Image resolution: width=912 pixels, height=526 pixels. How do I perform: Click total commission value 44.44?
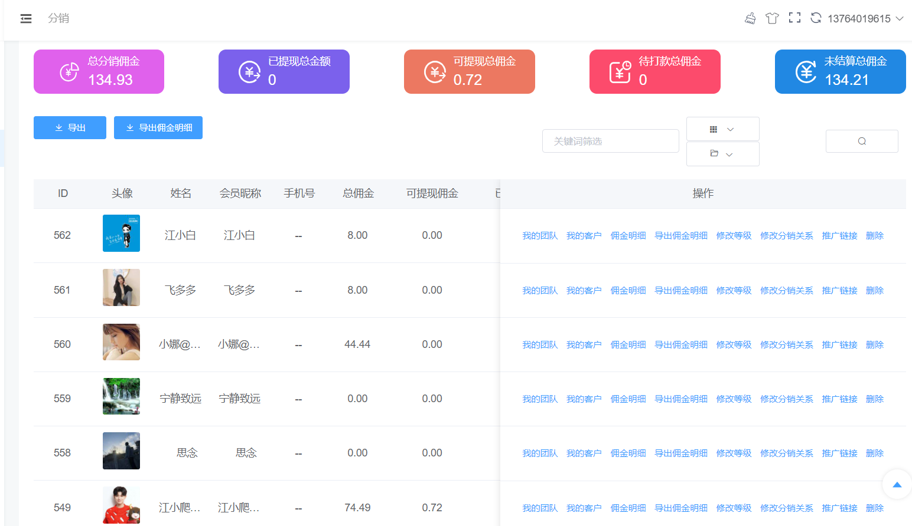(x=357, y=344)
